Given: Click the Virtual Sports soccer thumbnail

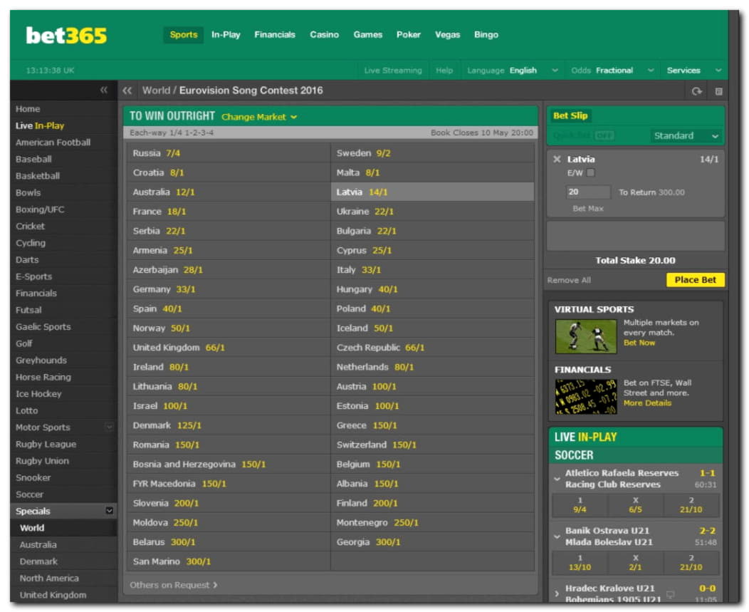Looking at the screenshot, I should pyautogui.click(x=586, y=336).
